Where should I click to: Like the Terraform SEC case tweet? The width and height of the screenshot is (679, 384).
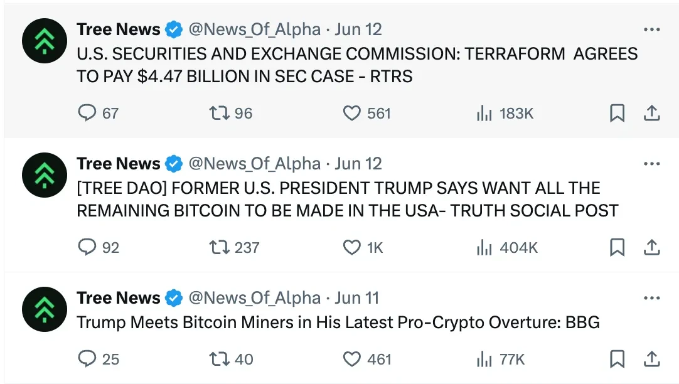pyautogui.click(x=352, y=113)
